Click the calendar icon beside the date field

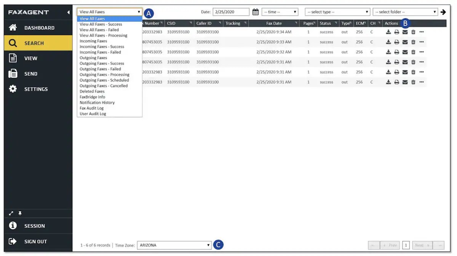coord(256,12)
